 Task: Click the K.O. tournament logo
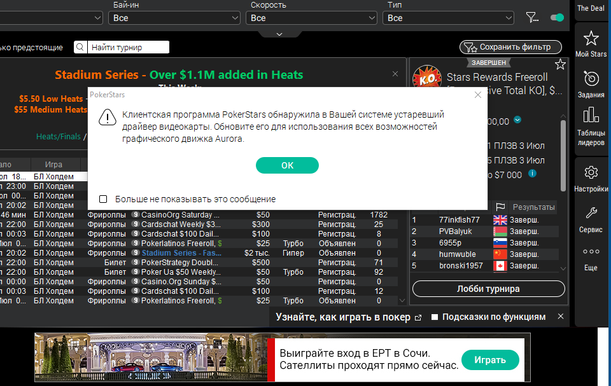pos(427,76)
